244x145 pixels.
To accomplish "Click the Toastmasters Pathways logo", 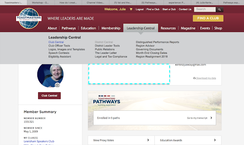I will pyautogui.click(x=107, y=100).
